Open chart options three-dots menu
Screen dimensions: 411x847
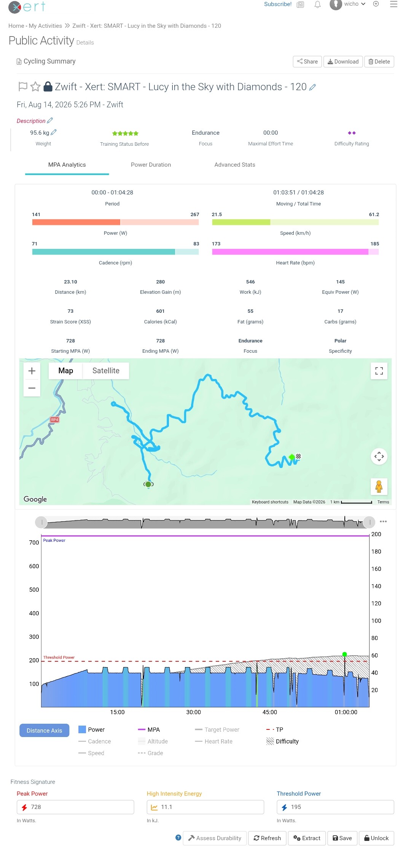(x=383, y=522)
